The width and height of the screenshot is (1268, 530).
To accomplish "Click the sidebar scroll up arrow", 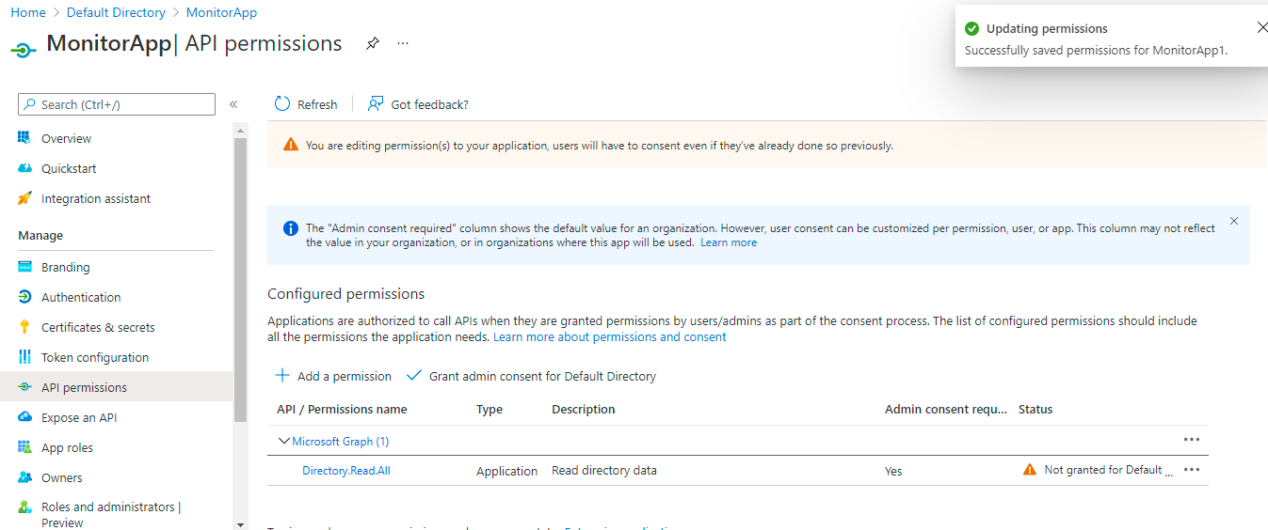I will tap(240, 130).
